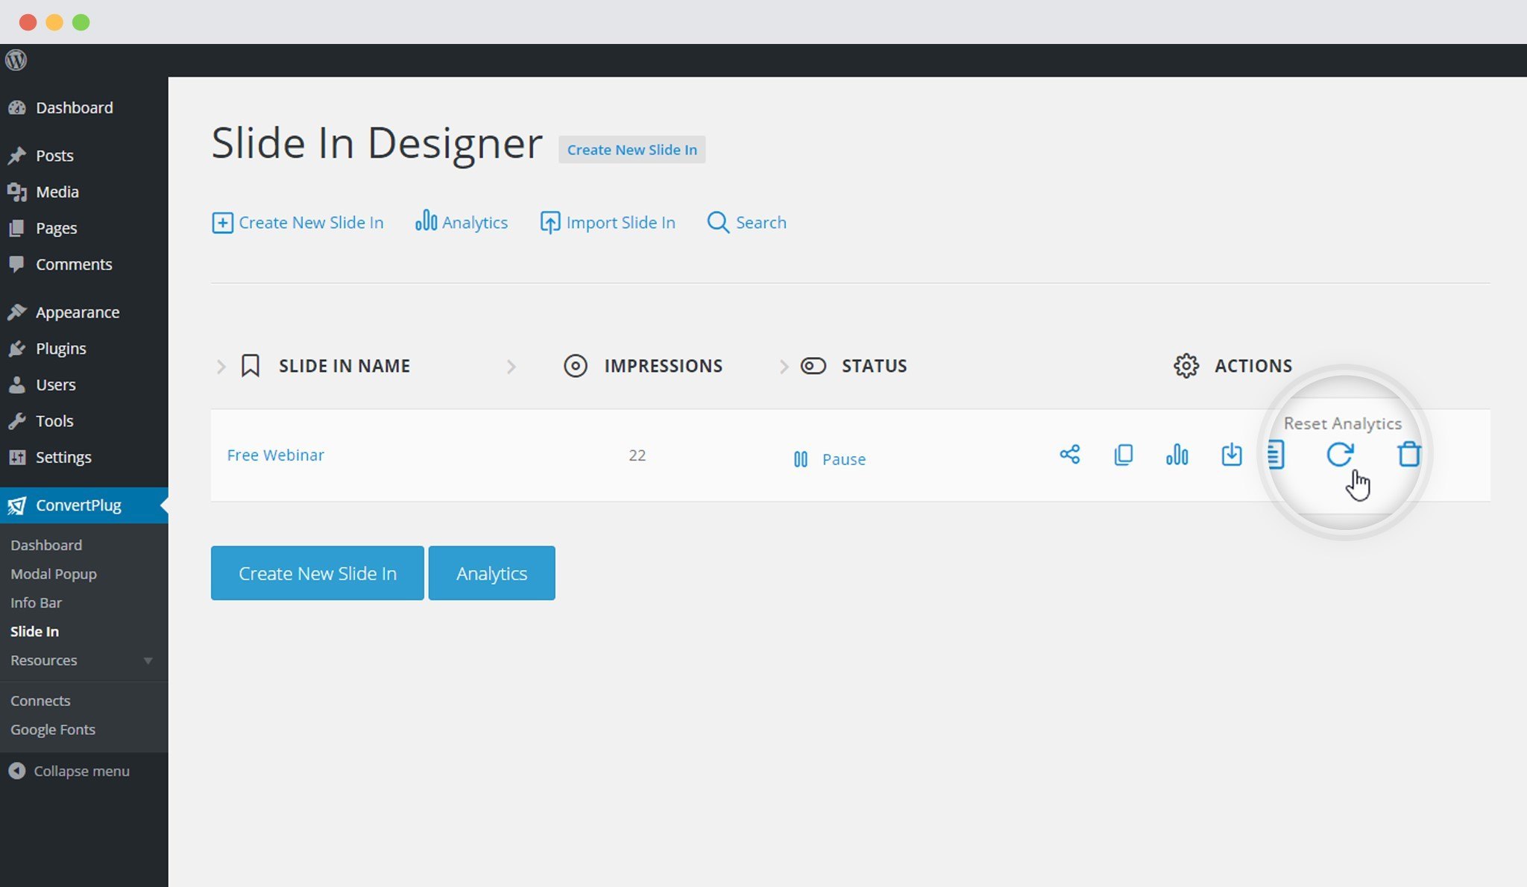
Task: Open the Free Webinar slide in
Action: [275, 455]
